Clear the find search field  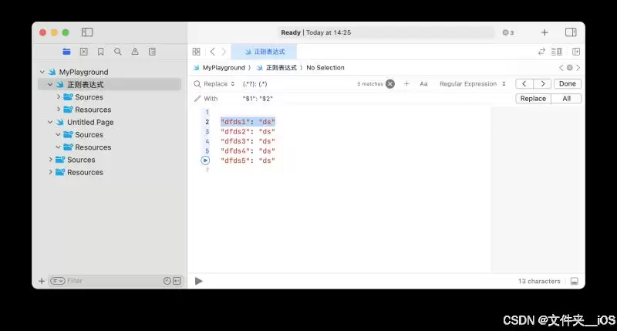click(x=390, y=84)
